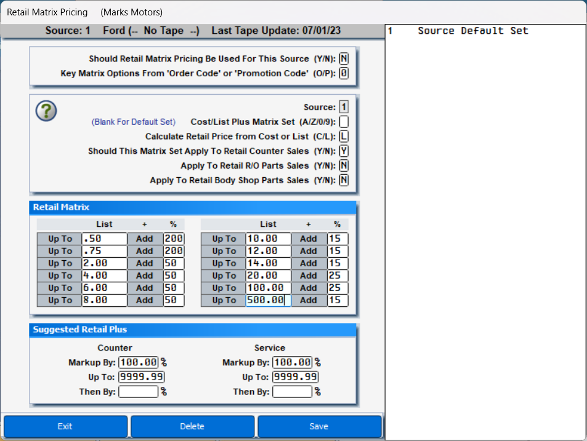Save the retail matrix settings
Viewport: 587px width, 441px height.
click(319, 426)
